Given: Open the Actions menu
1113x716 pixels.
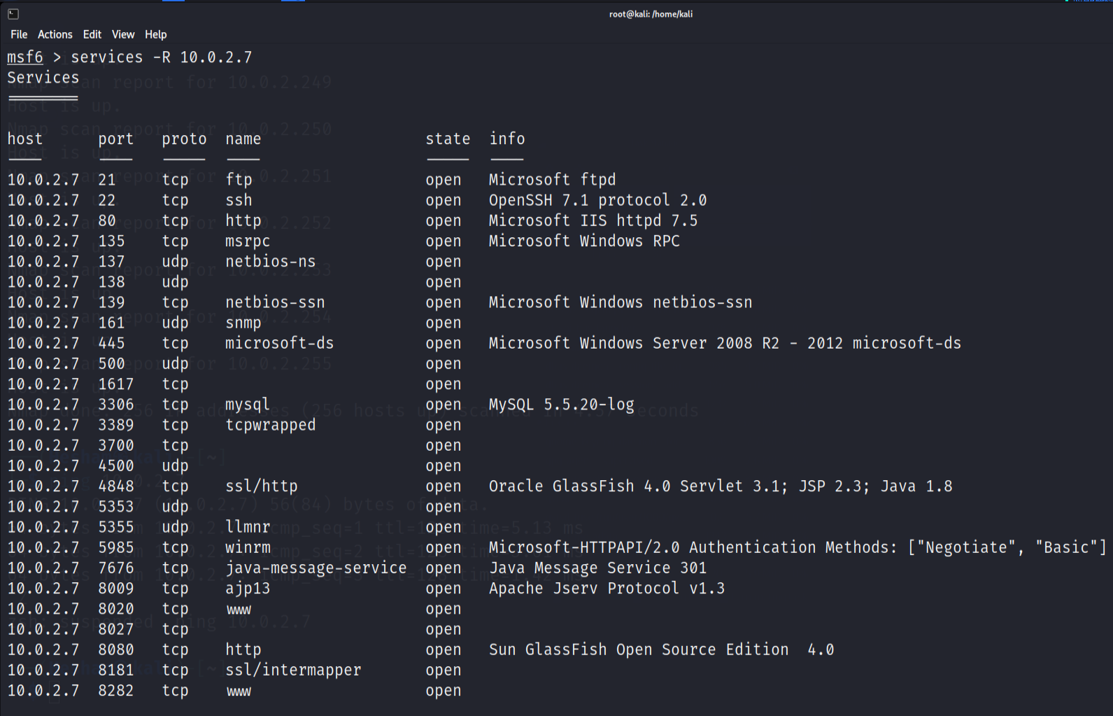Looking at the screenshot, I should [55, 34].
